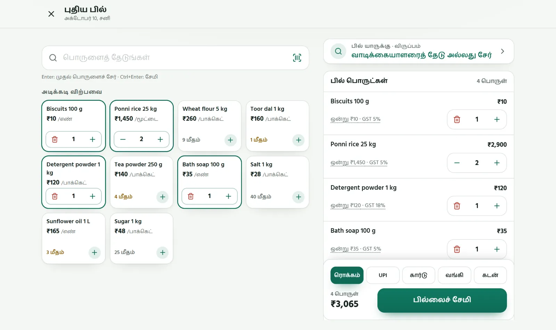Delete Bath soap bill line
The image size is (556, 330).
pos(457,249)
